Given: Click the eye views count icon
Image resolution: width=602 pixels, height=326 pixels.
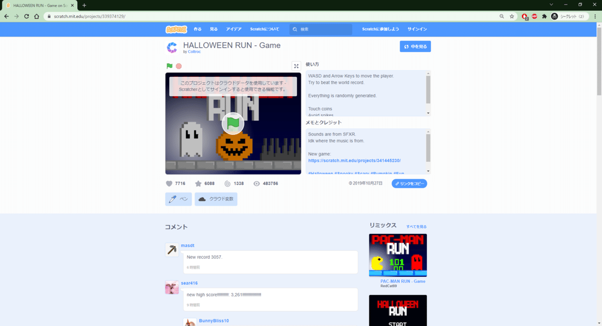Looking at the screenshot, I should [257, 184].
